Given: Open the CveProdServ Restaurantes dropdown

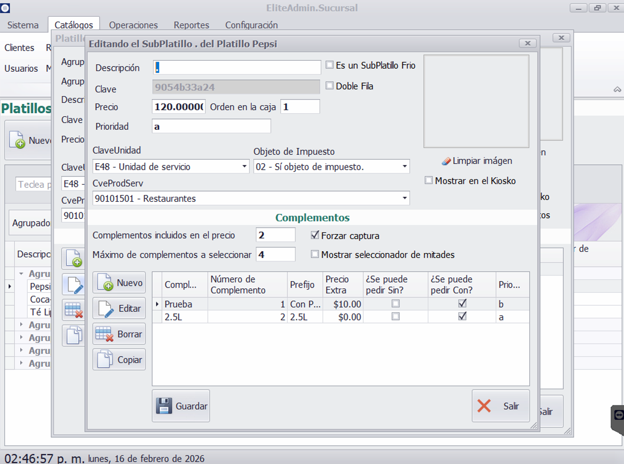Looking at the screenshot, I should (x=405, y=199).
